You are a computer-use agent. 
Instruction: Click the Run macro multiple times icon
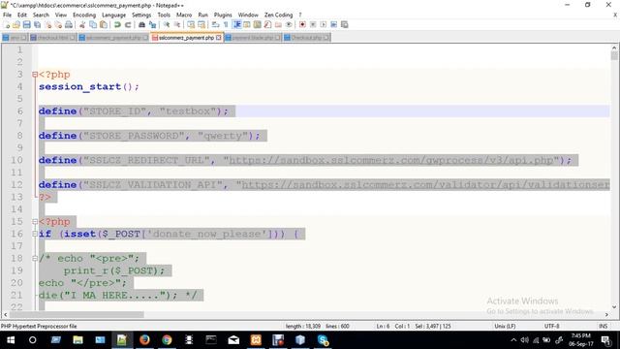(333, 24)
